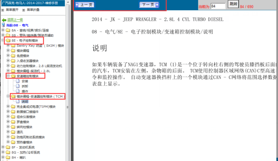Screen dimensions: 278x161
Task: Click the 84 / 690 page counter text
Action: point(247,7)
